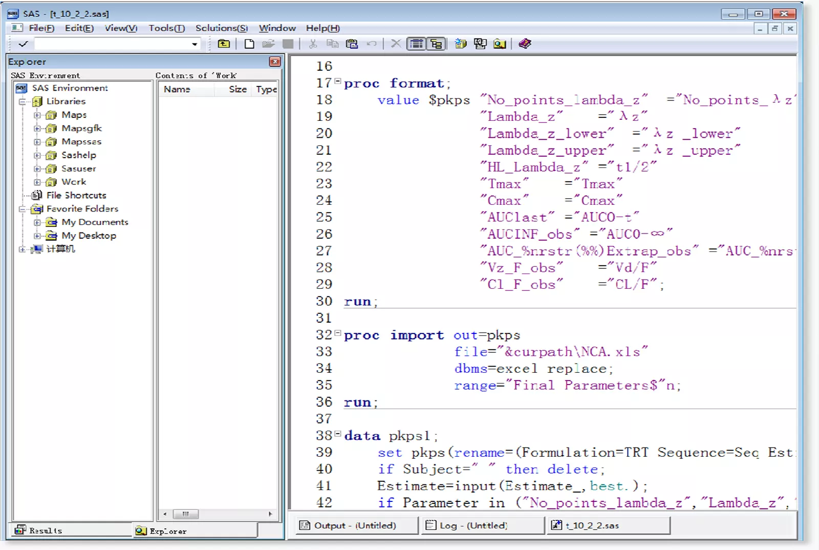This screenshot has width=819, height=550.
Task: Sort contents by Name column header
Action: [186, 89]
